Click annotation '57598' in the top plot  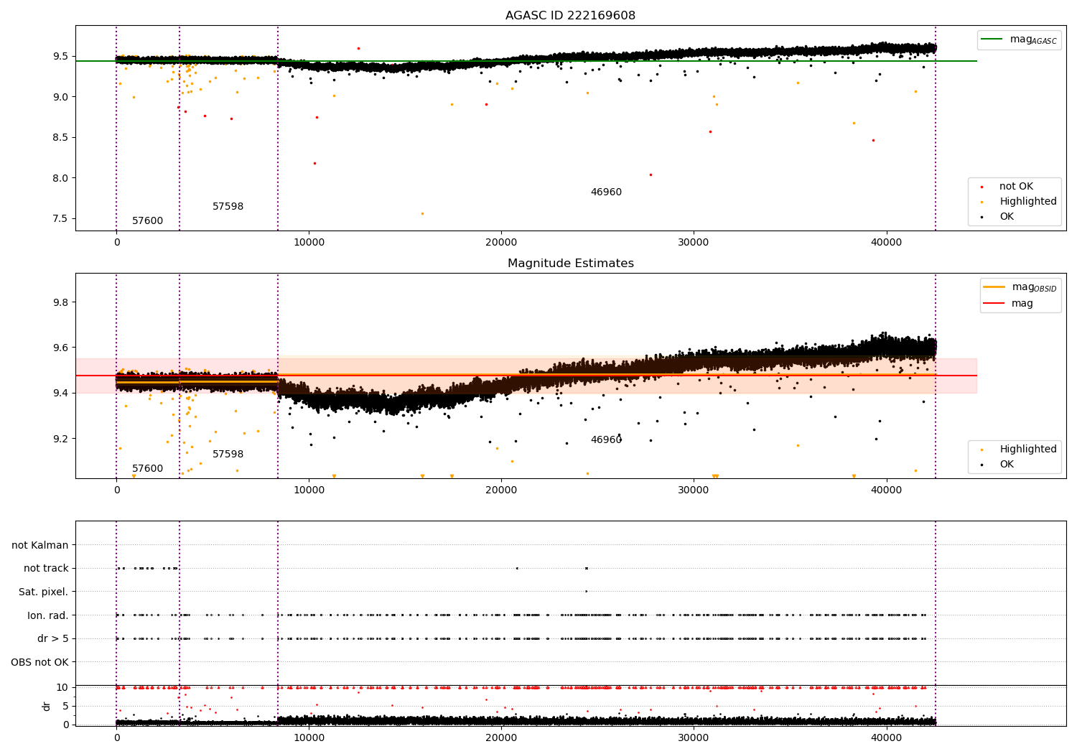[x=228, y=207]
